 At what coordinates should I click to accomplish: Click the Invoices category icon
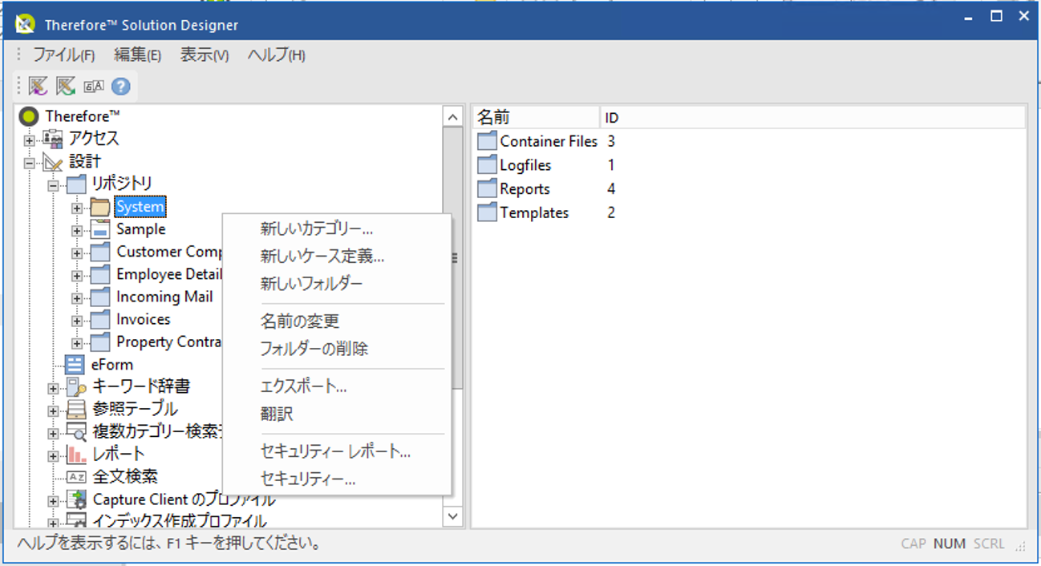click(x=100, y=320)
